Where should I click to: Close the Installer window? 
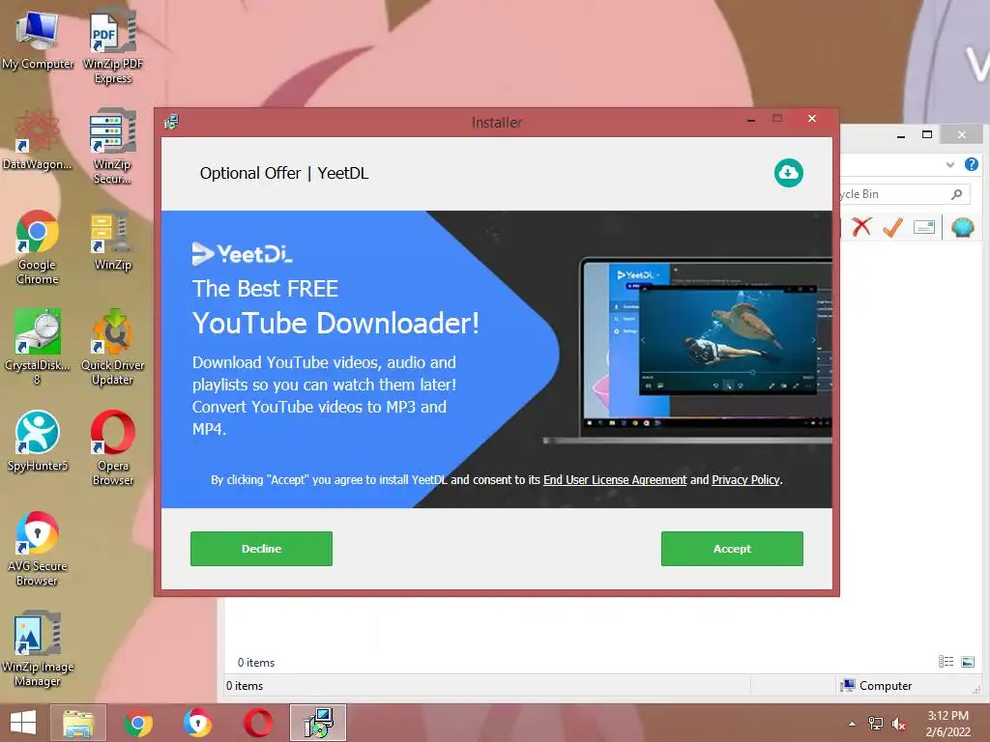pyautogui.click(x=812, y=118)
